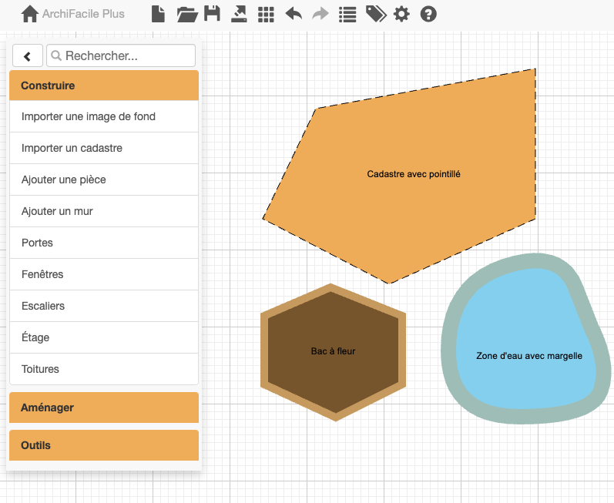Undo the last action
The image size is (614, 503).
[x=294, y=14]
